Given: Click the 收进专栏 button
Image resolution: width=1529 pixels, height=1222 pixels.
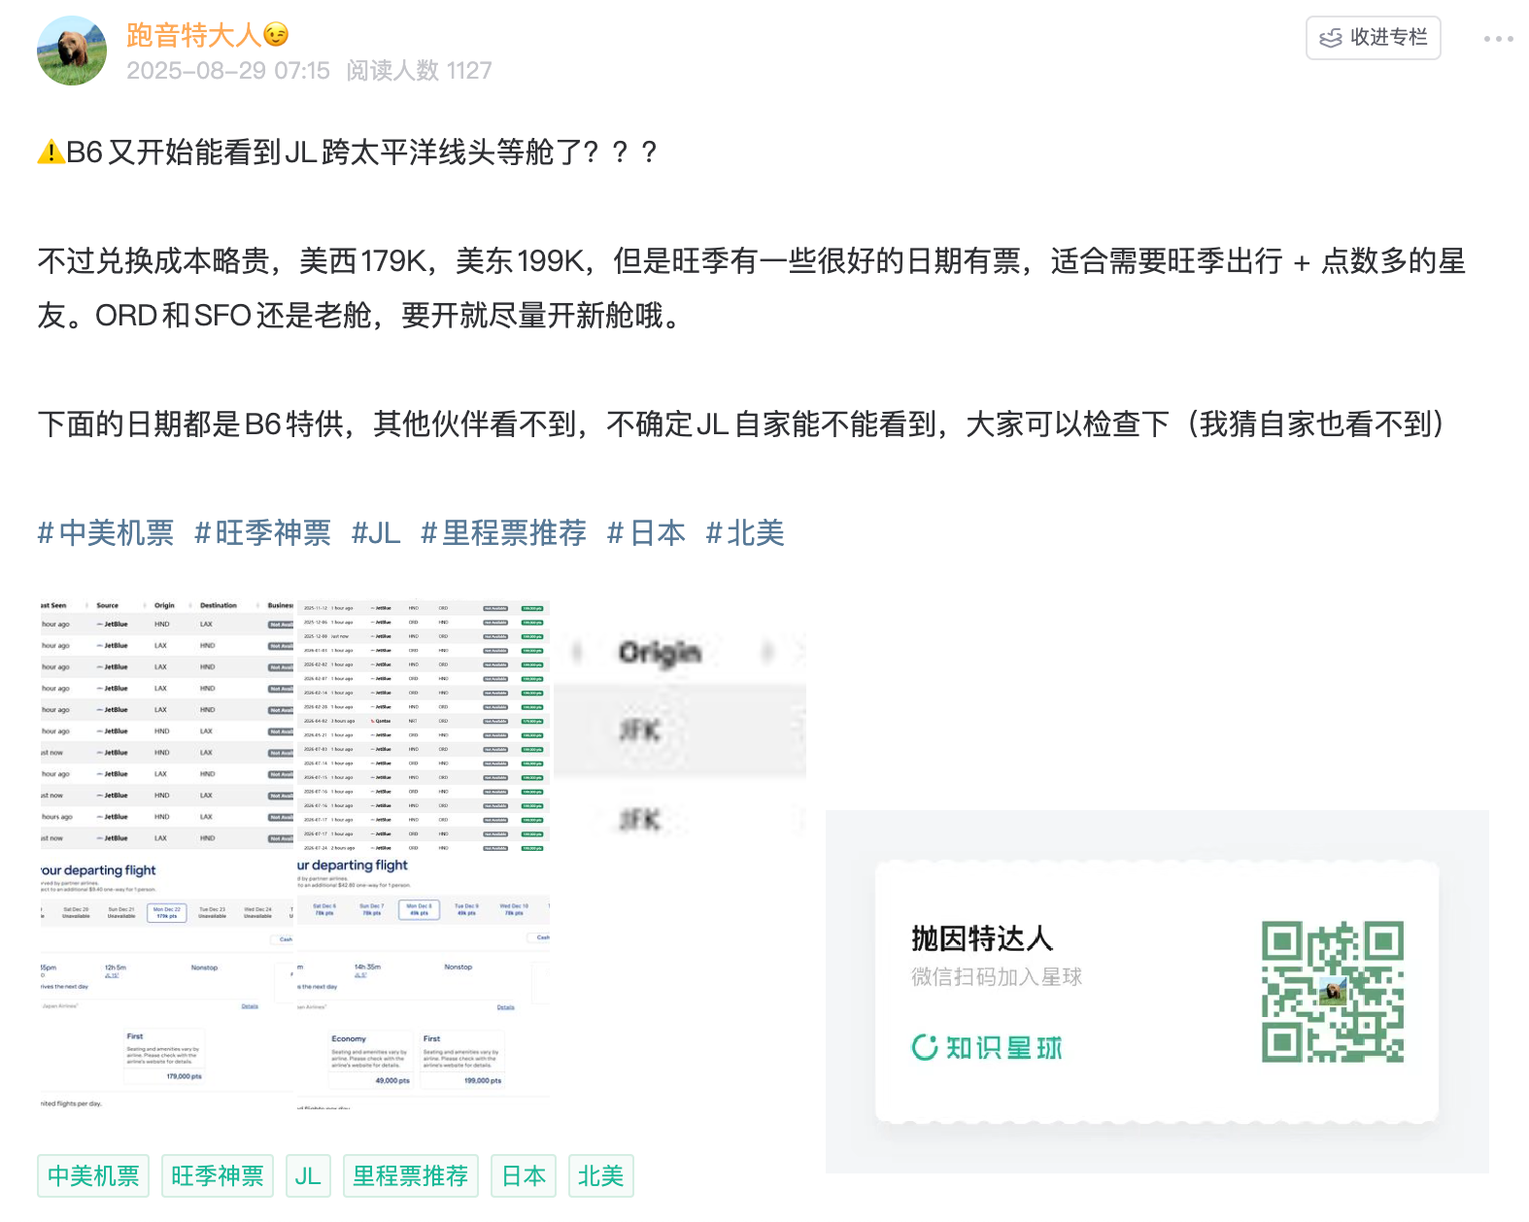Looking at the screenshot, I should [1373, 38].
